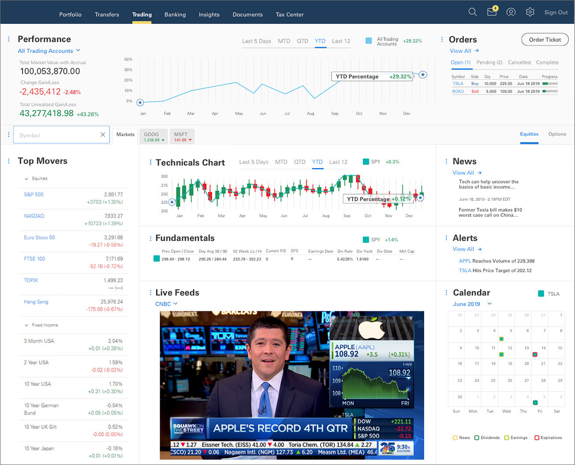The height and width of the screenshot is (465, 575).
Task: Click green marker on July 4
Action: pos(535,402)
